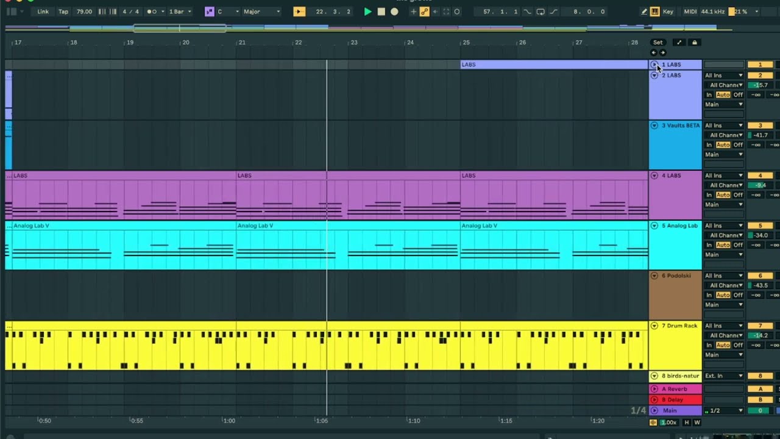Unfold the 1 LABS track
The height and width of the screenshot is (439, 780).
654,65
